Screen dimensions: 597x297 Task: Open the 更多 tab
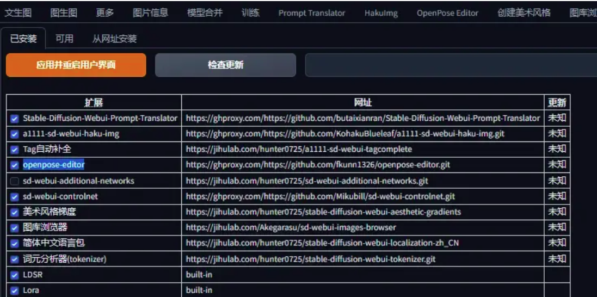[104, 13]
